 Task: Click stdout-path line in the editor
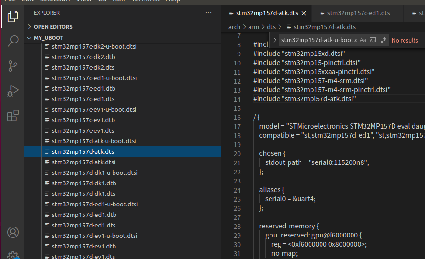point(317,162)
